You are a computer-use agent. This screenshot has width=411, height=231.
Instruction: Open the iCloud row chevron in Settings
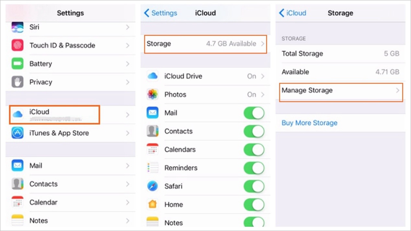point(128,115)
